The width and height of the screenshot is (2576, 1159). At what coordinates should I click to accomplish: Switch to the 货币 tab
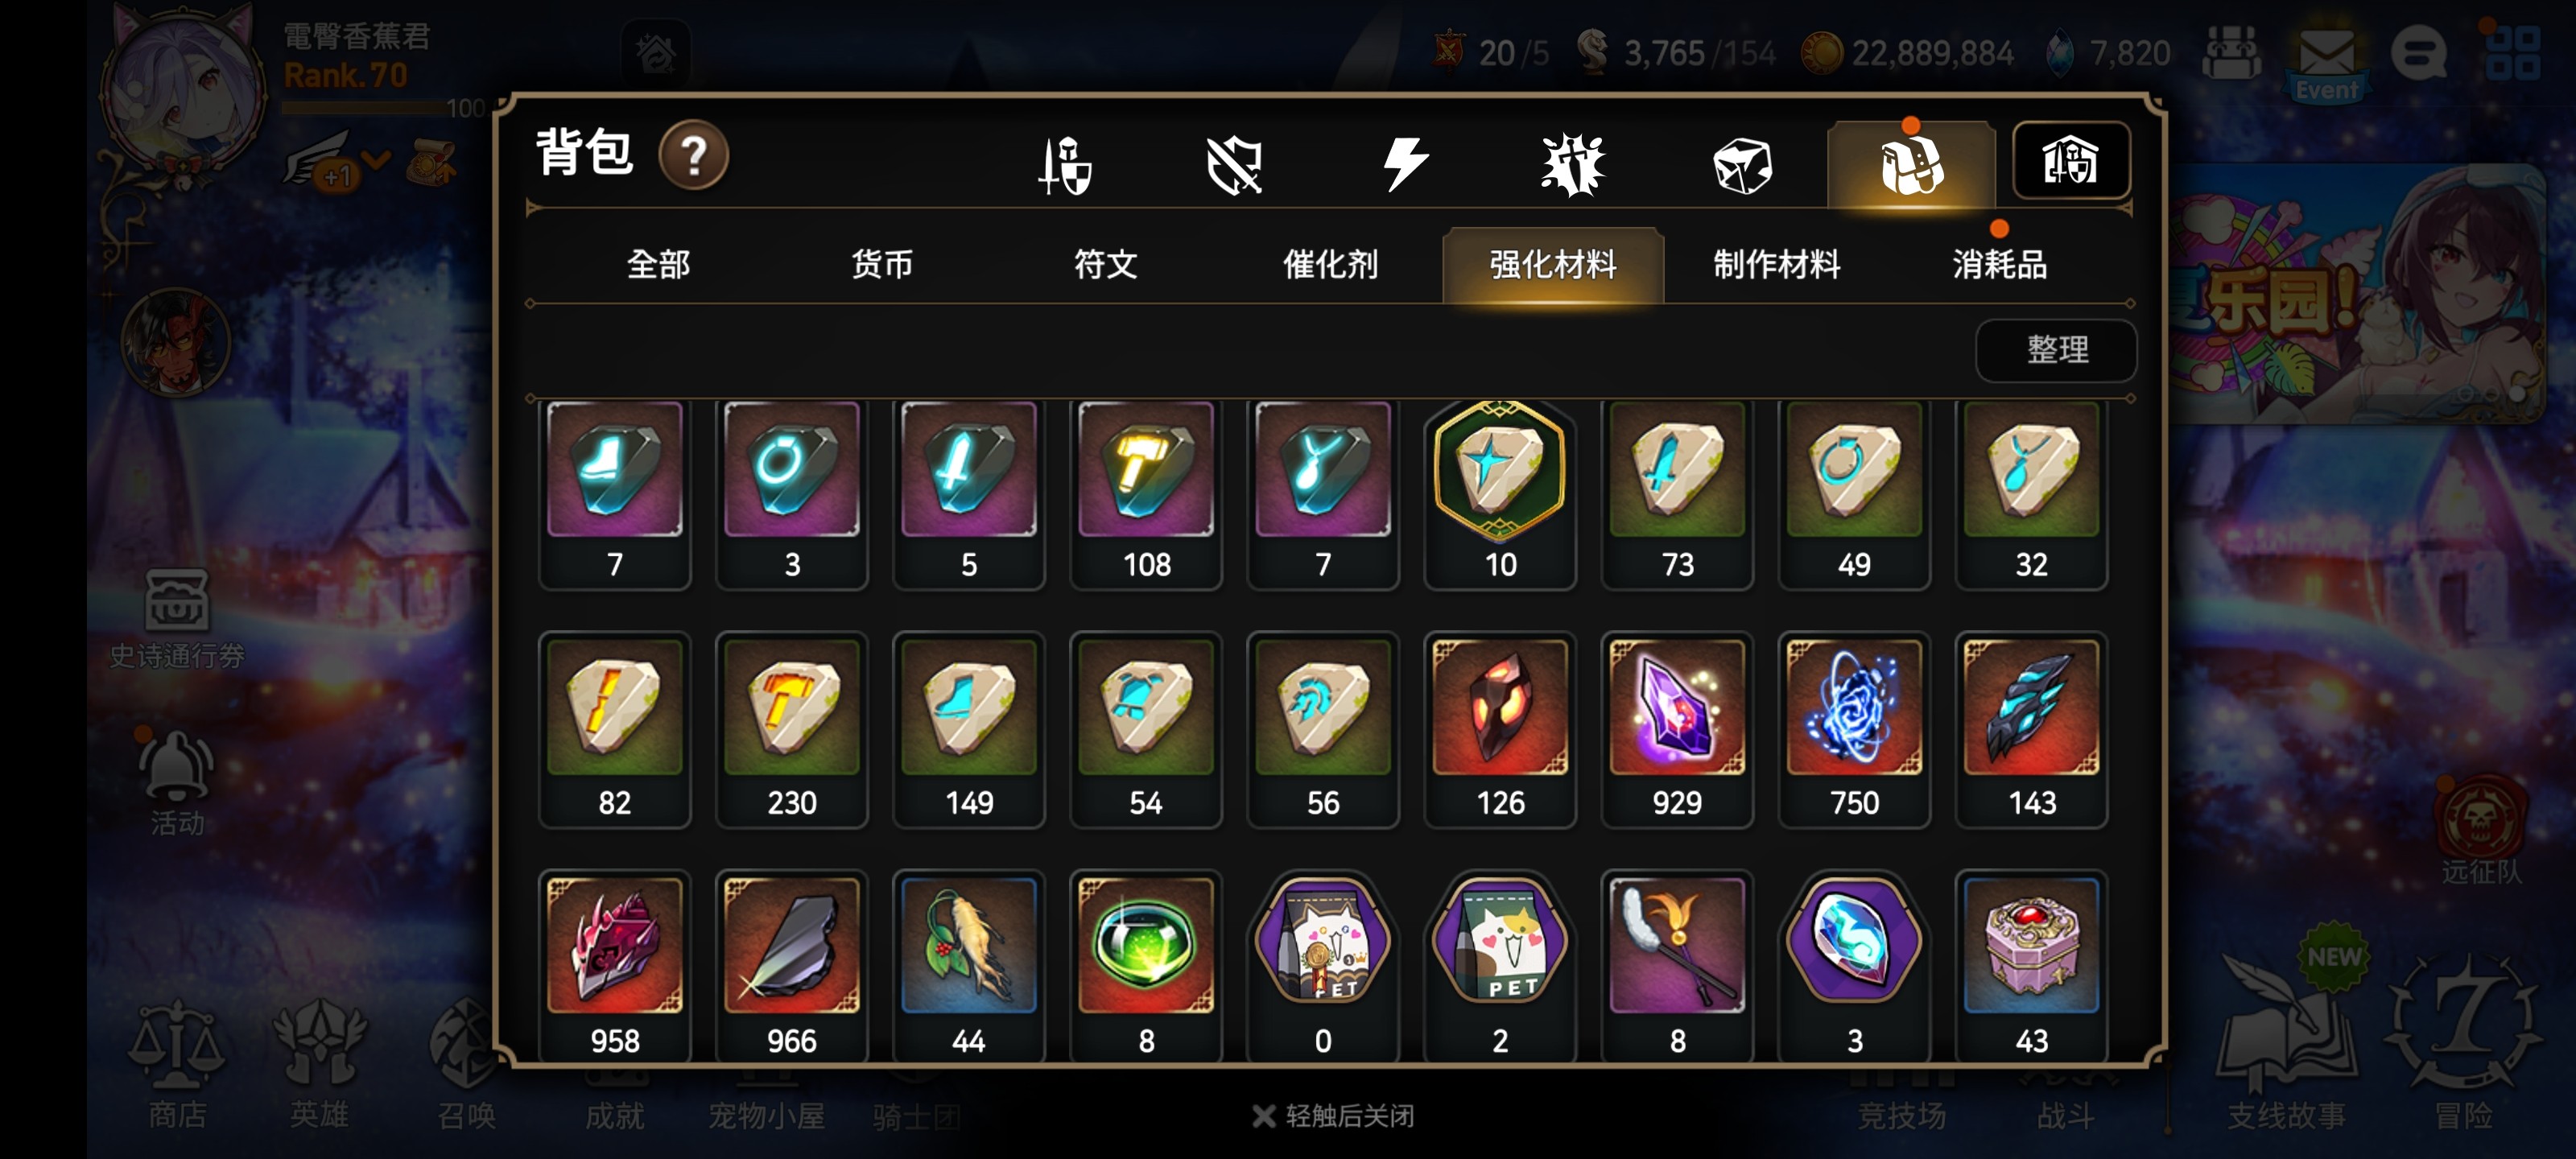click(882, 265)
